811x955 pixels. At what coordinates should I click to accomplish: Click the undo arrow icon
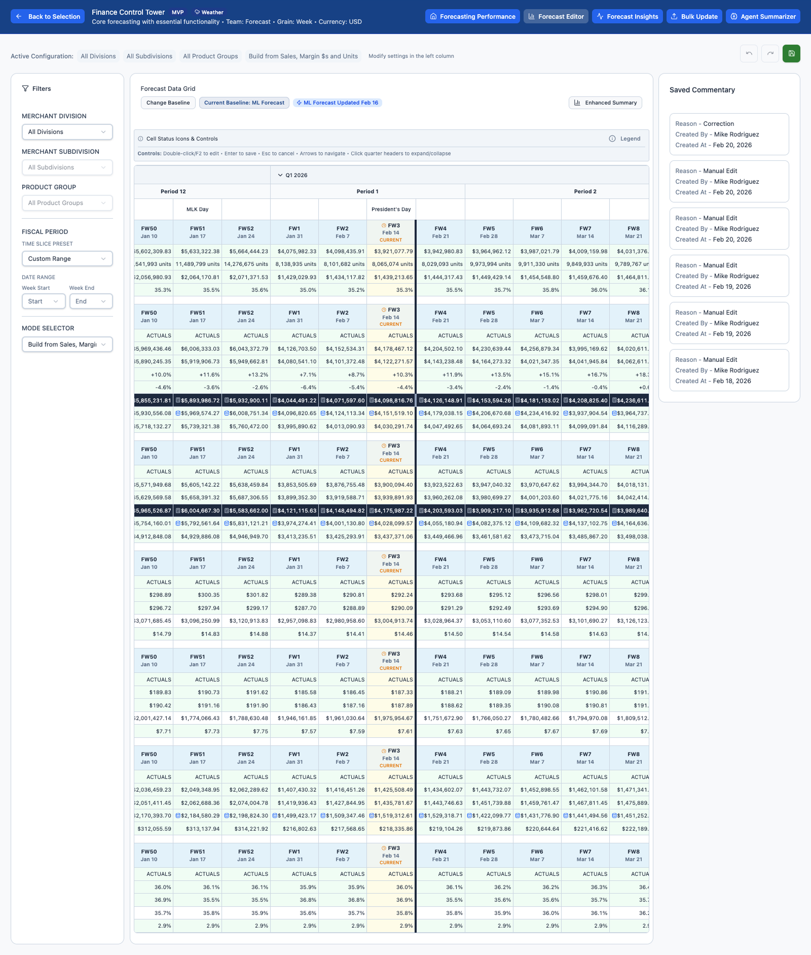point(749,53)
